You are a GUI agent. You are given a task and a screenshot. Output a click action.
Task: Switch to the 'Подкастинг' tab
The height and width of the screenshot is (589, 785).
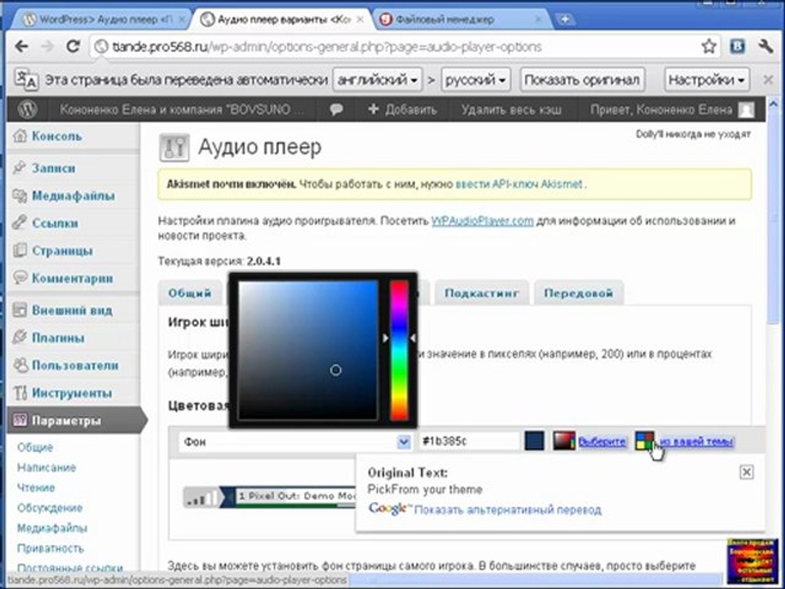[481, 293]
